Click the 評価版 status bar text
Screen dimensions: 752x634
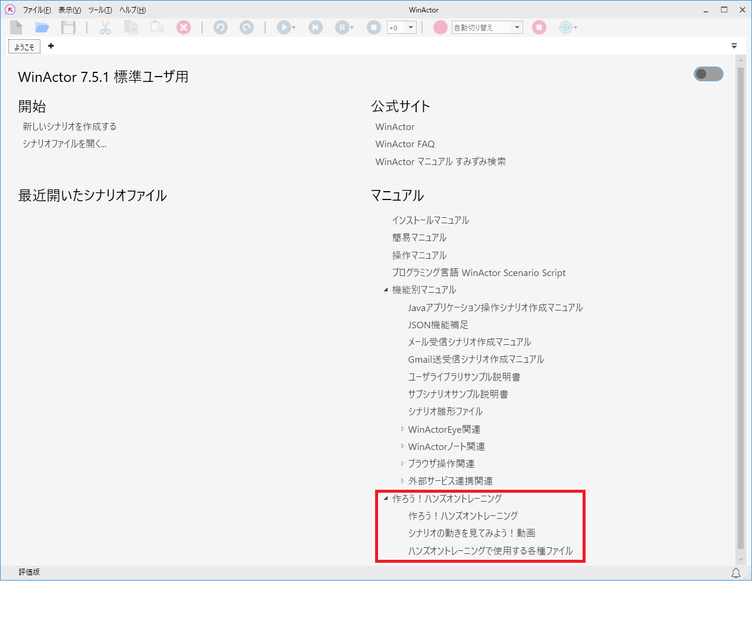29,572
